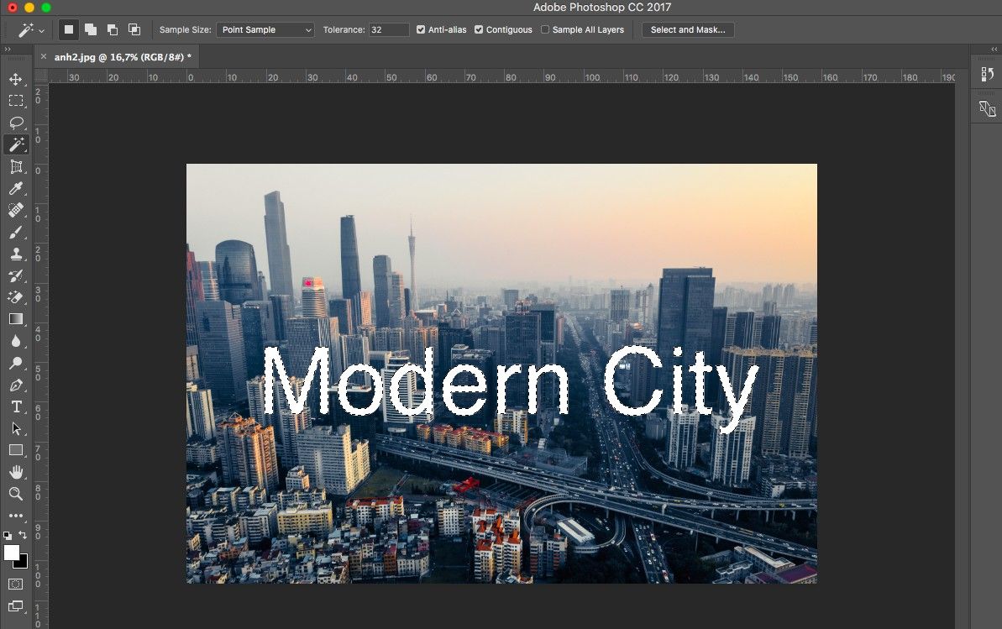Click the Add to selection mode icon
The image size is (1002, 629).
(90, 29)
